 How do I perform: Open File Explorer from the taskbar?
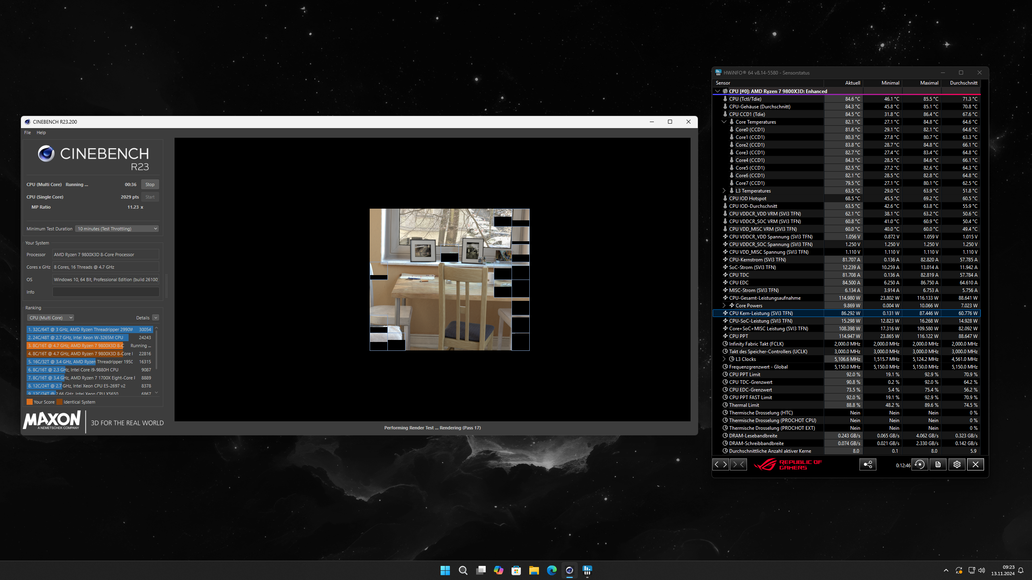pyautogui.click(x=534, y=570)
